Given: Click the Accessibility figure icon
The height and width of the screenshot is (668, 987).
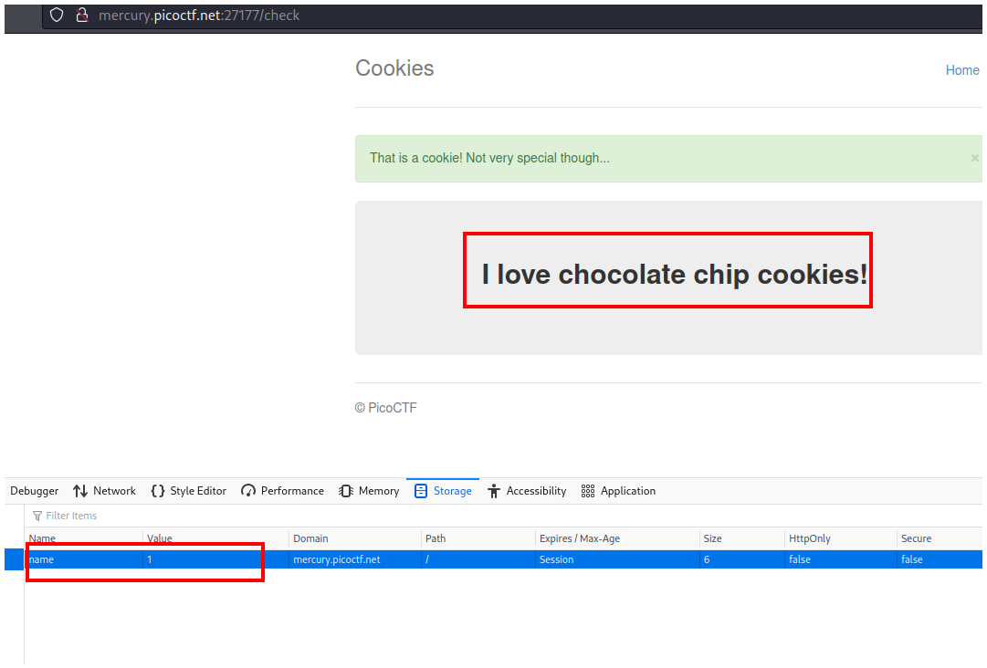Looking at the screenshot, I should (x=494, y=491).
